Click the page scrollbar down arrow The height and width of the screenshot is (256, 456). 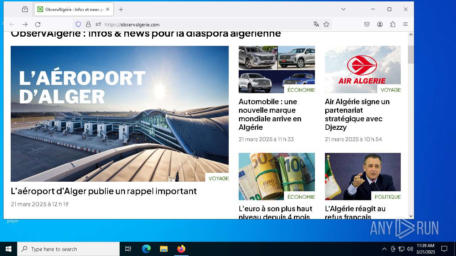tap(411, 216)
